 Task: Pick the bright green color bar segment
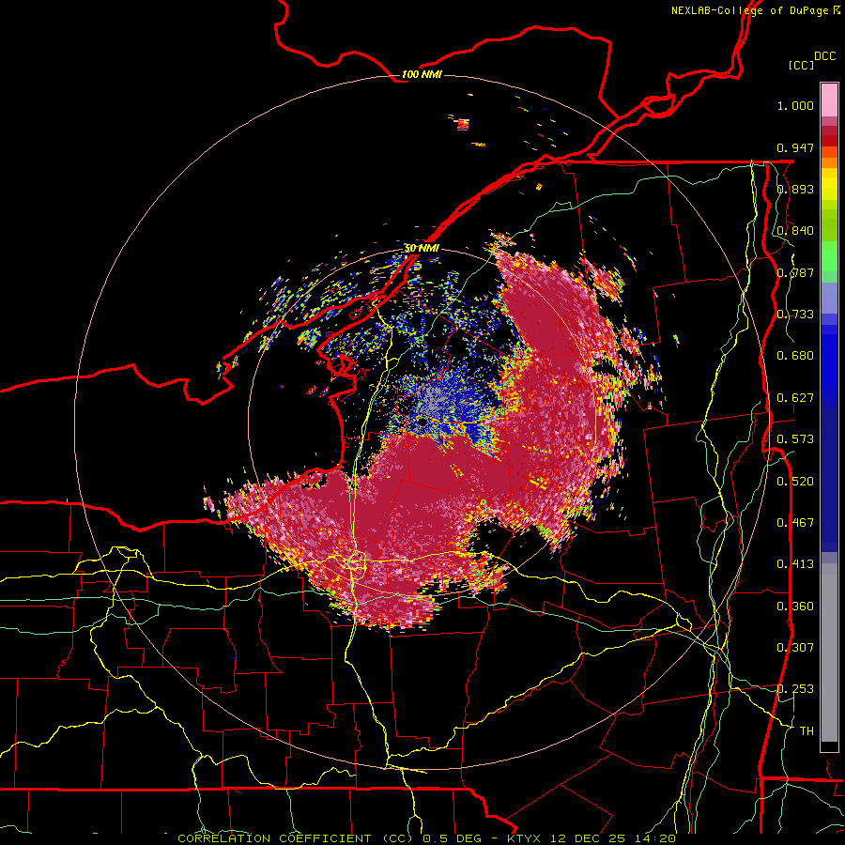[x=829, y=256]
